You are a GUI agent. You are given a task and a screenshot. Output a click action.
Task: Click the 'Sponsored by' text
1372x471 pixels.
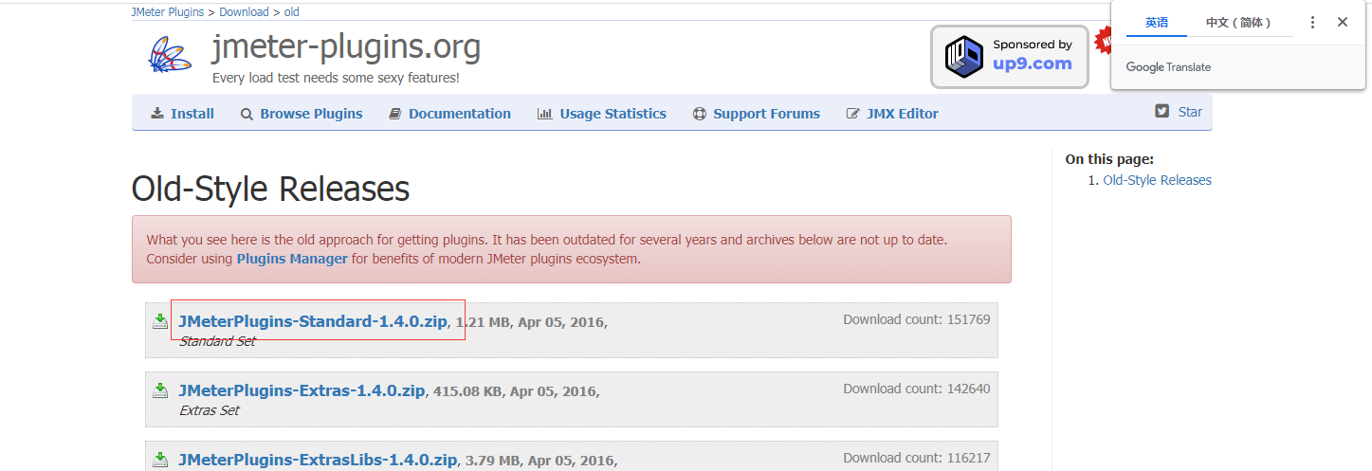tap(1033, 45)
